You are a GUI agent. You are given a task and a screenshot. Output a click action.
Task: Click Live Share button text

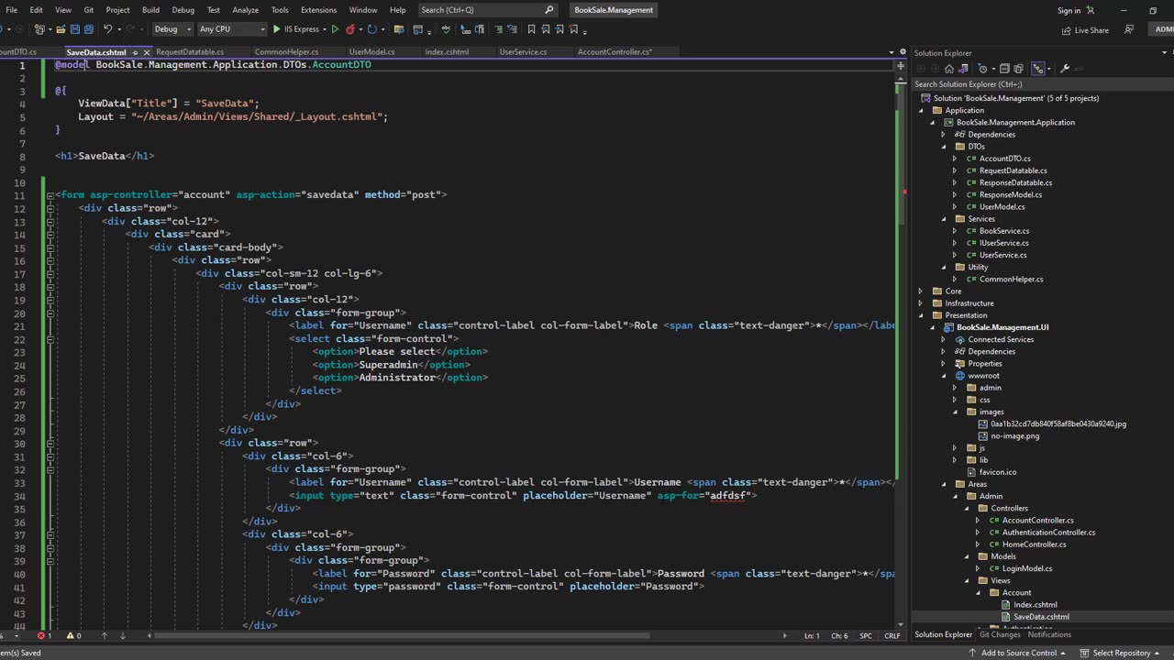(x=1091, y=30)
